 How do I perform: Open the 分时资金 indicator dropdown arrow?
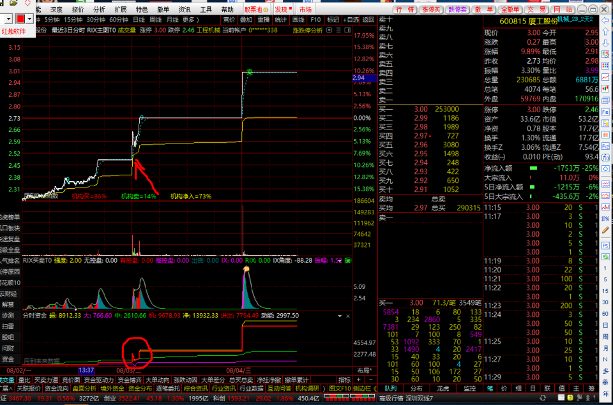(340, 316)
